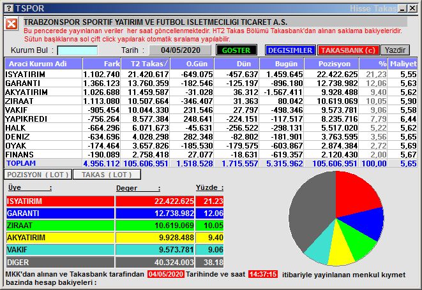
Task: Click Bugün value -1.567.411 for AKYATIRIM
Action: click(x=283, y=92)
